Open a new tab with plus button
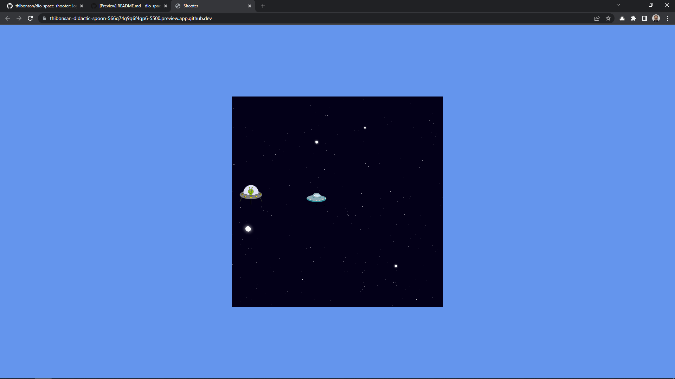The width and height of the screenshot is (675, 379). [263, 6]
